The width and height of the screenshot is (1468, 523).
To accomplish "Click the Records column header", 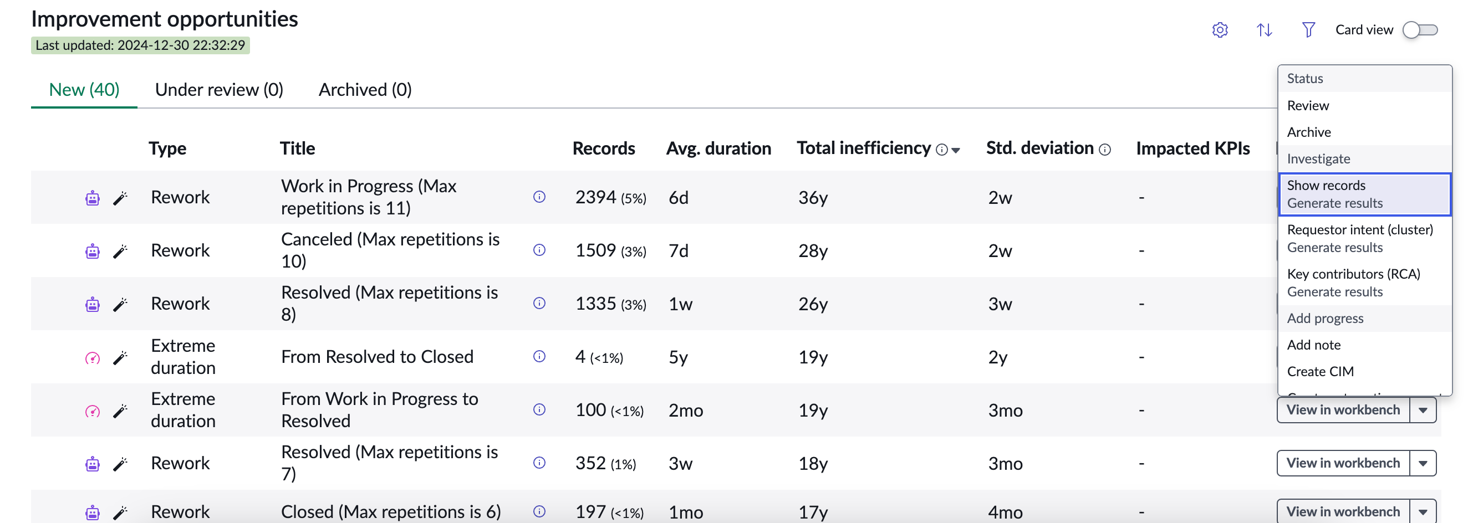I will pos(604,148).
